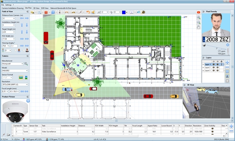Open the YouTube tutorial link icon
This screenshot has height=141, width=235.
199,12
